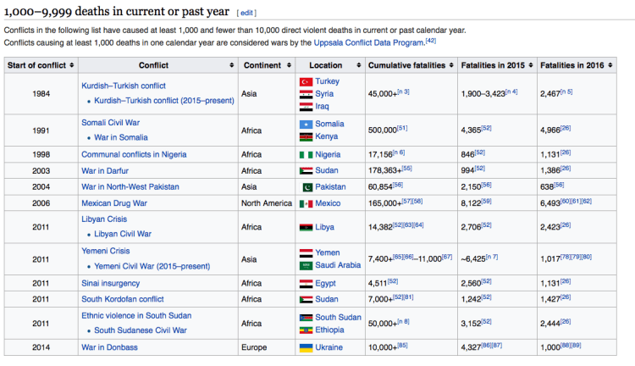The height and width of the screenshot is (366, 635).
Task: Click the Ukraine flag icon
Action: (x=307, y=347)
